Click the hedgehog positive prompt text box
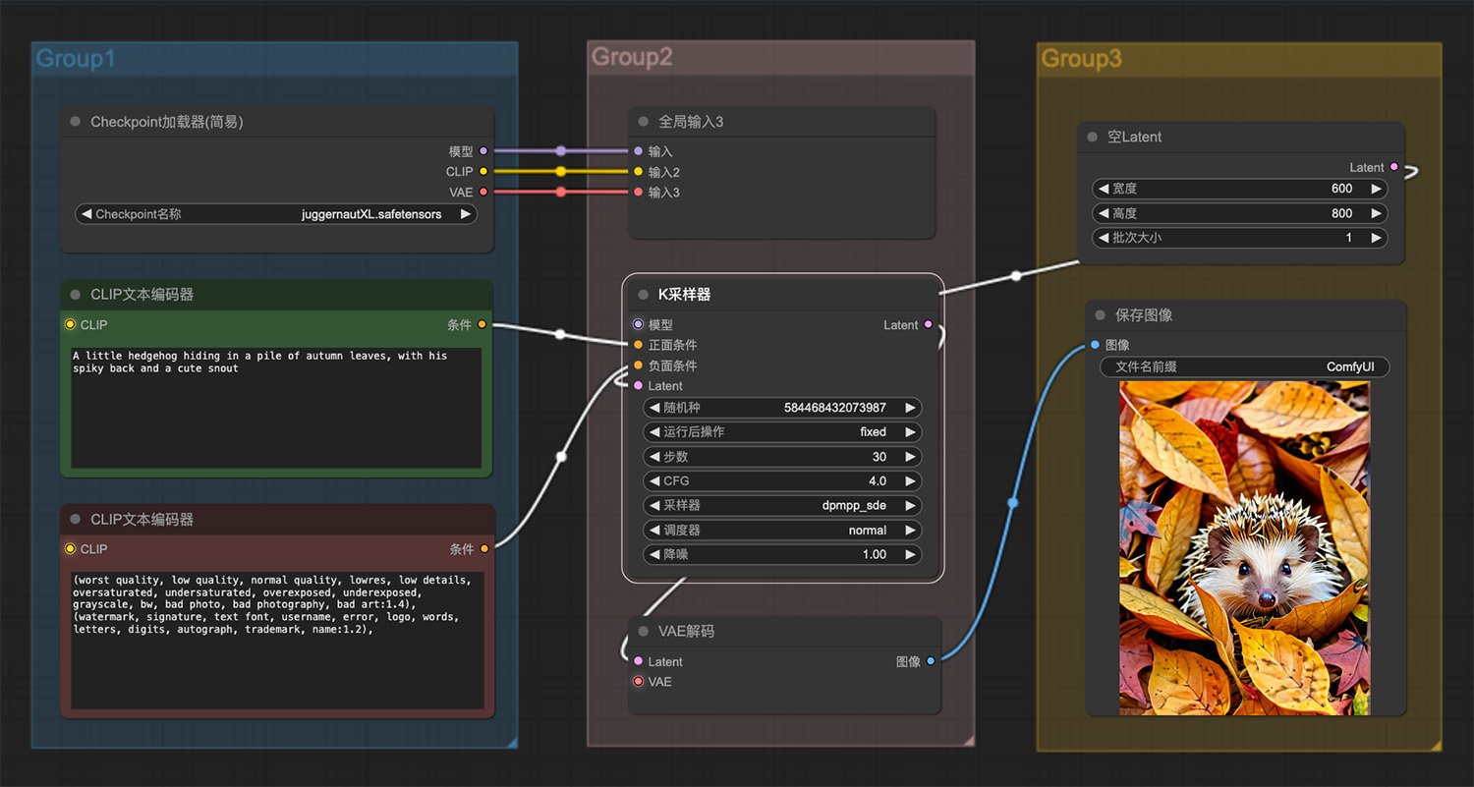Screen dimensions: 1474x787 276,408
